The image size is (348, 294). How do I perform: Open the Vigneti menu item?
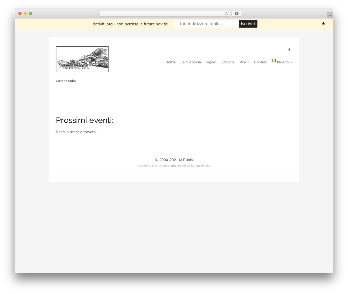(x=212, y=62)
